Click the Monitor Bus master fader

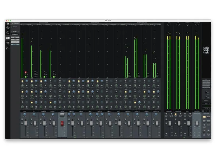(197, 123)
